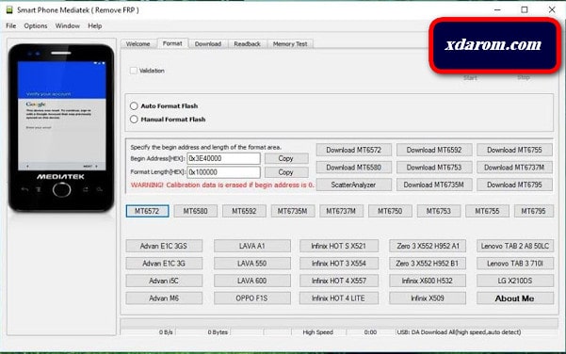Select the MT6737M chipset button
Screen dimensions: 566x354
(341, 211)
